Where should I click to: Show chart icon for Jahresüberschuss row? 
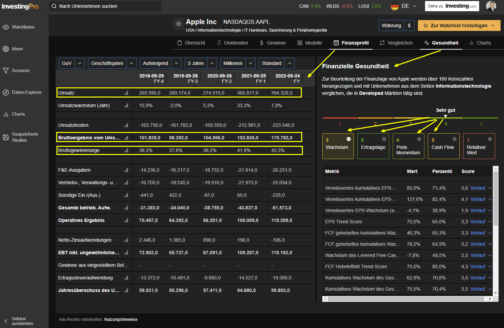pos(126,290)
